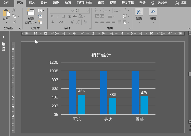The image size is (191, 136).
Task: Toggle text Shadow formatting
Action: tap(69, 16)
